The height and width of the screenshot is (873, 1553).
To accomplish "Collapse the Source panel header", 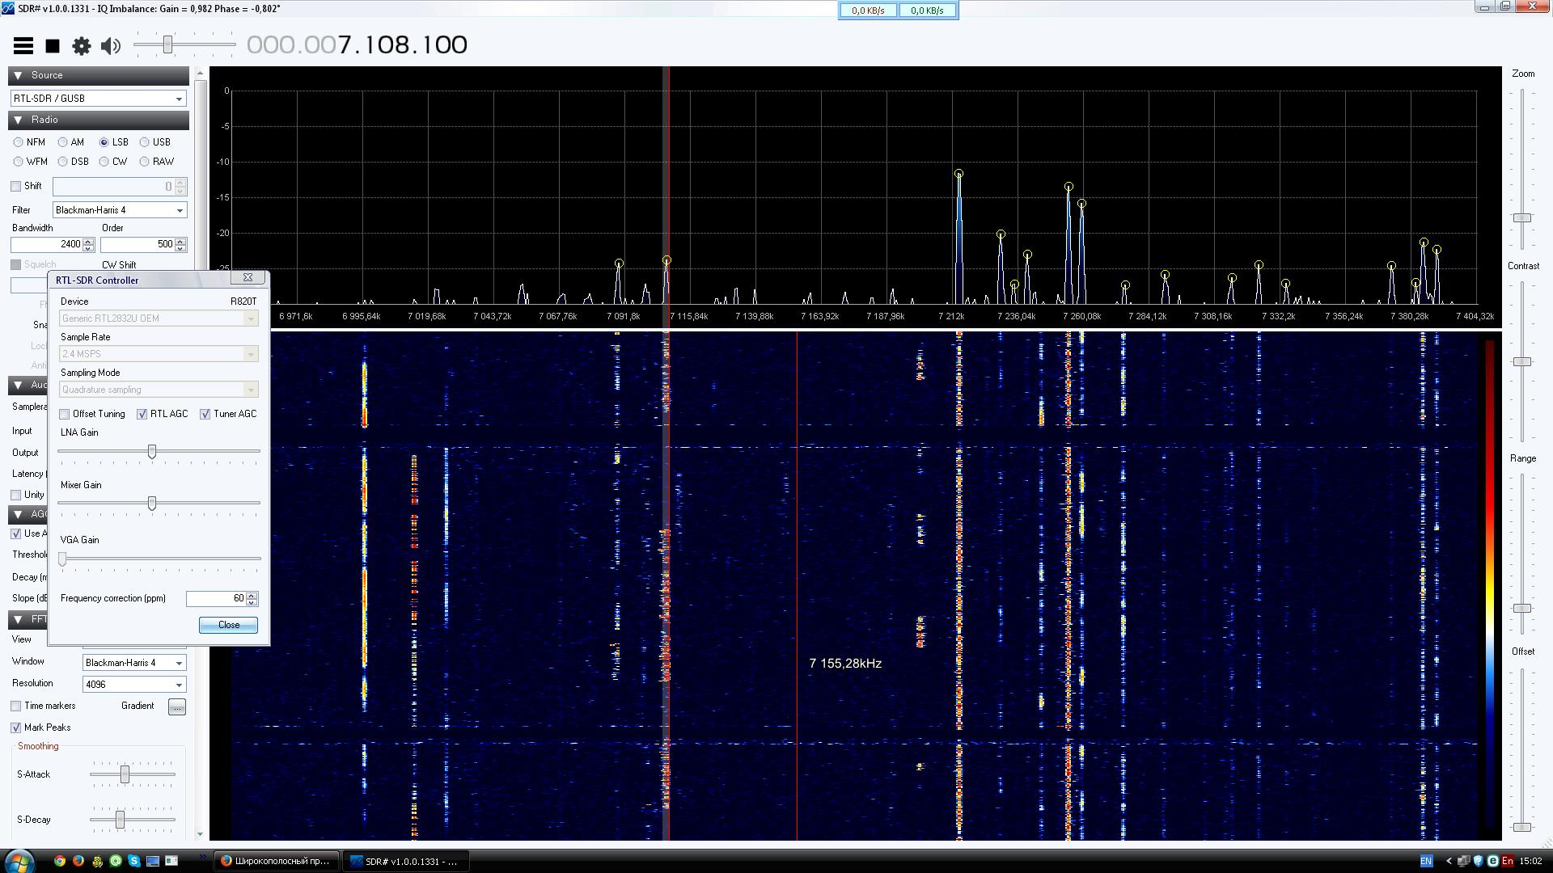I will click(99, 75).
